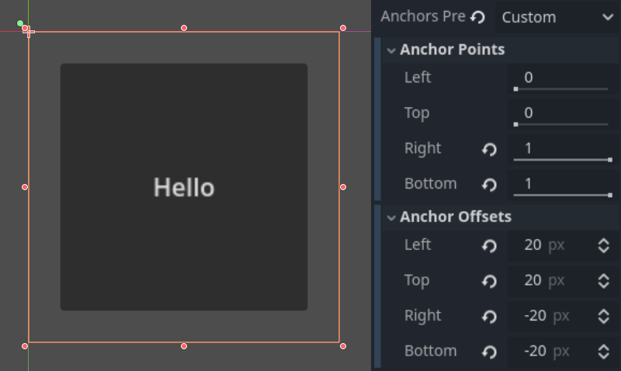Click the Left anchor point value field

click(560, 78)
